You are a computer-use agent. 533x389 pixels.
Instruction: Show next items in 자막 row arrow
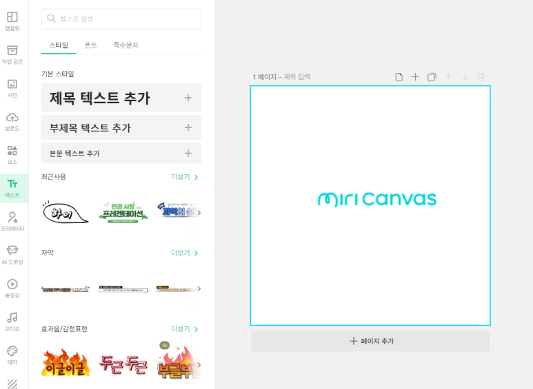tap(199, 289)
